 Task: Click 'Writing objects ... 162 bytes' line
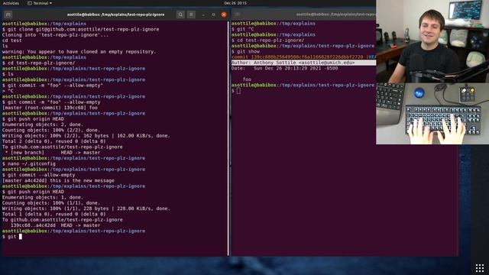tap(86, 136)
